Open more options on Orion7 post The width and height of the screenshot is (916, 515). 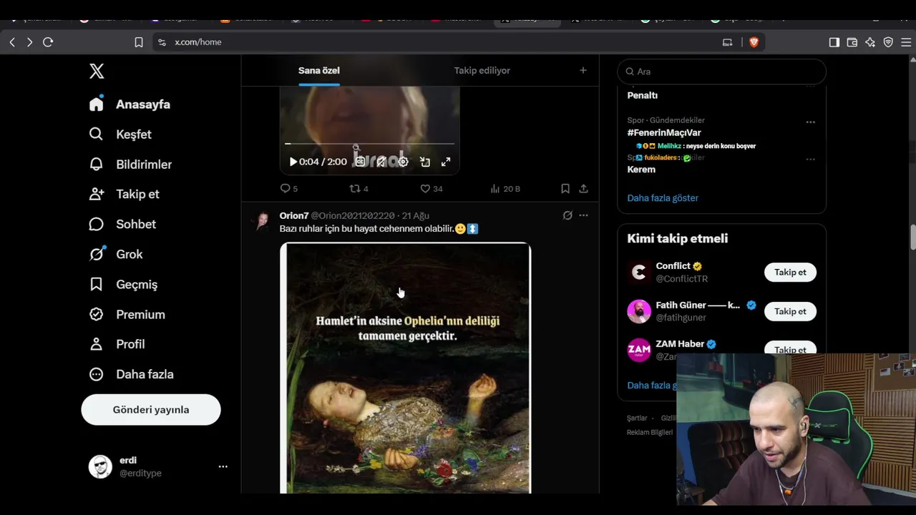[x=584, y=215]
